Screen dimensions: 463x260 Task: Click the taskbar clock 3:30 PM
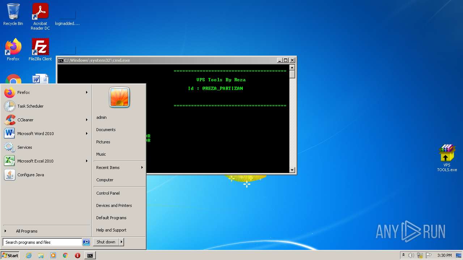444,255
